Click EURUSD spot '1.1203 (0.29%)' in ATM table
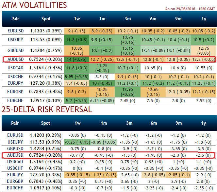The width and height of the screenshot is (217, 192). (x=46, y=31)
